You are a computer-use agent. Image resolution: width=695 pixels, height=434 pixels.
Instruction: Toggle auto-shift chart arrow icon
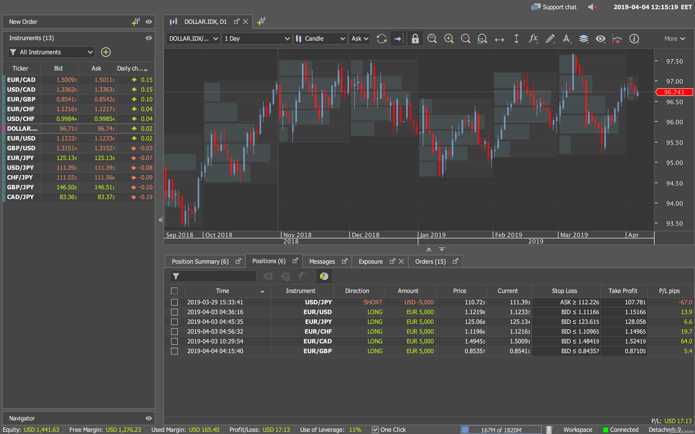(x=398, y=39)
